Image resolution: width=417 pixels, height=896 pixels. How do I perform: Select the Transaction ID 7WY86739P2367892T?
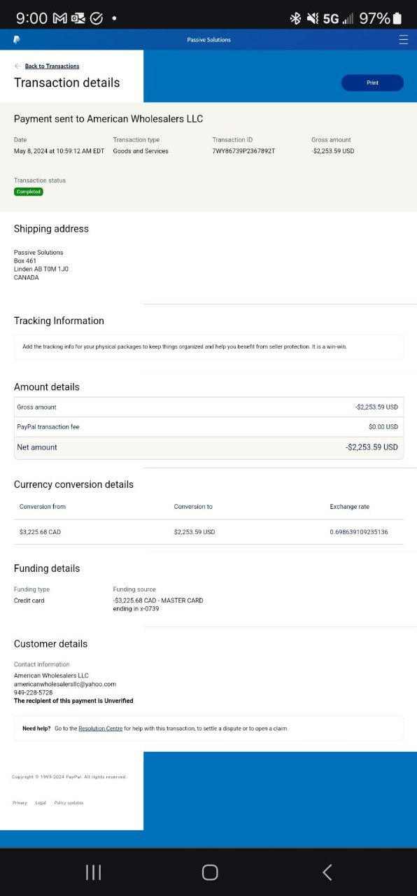(x=243, y=151)
